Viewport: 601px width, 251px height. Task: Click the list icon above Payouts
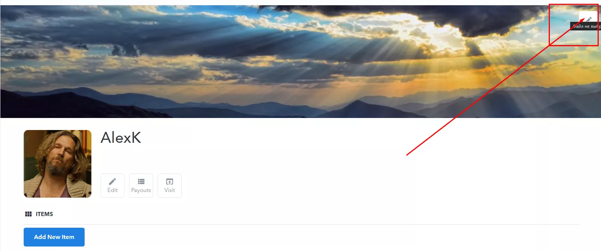pos(141,181)
